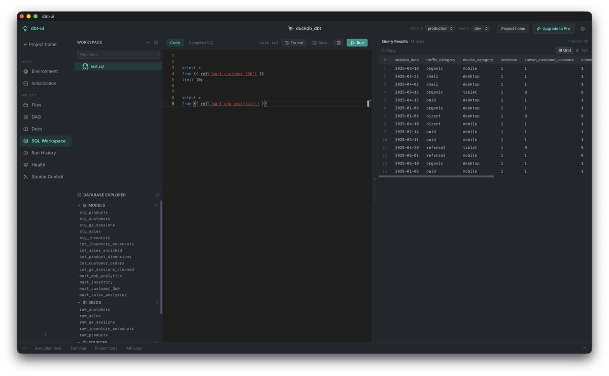Click the Project home button in the header
This screenshot has height=376, width=609.
pos(513,28)
